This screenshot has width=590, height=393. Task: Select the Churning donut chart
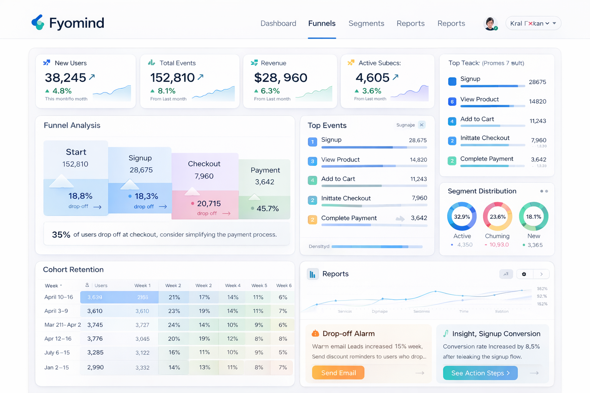click(x=497, y=216)
